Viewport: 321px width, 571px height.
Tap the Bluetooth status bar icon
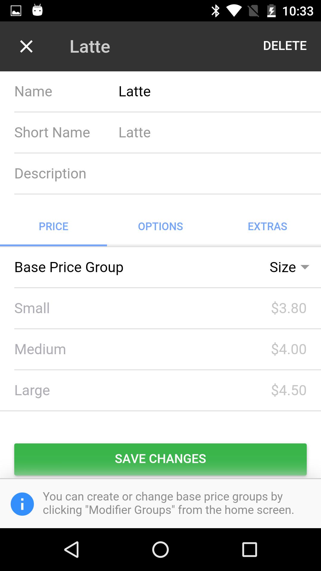[215, 11]
